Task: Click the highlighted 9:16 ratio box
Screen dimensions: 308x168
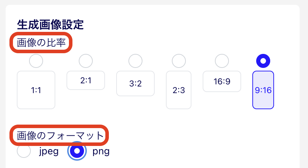Action: [263, 90]
